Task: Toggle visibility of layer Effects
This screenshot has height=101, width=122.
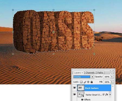Action: pyautogui.click(x=82, y=100)
